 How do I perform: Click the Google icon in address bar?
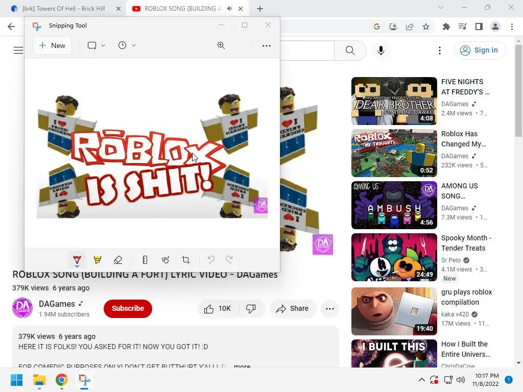[x=377, y=27]
